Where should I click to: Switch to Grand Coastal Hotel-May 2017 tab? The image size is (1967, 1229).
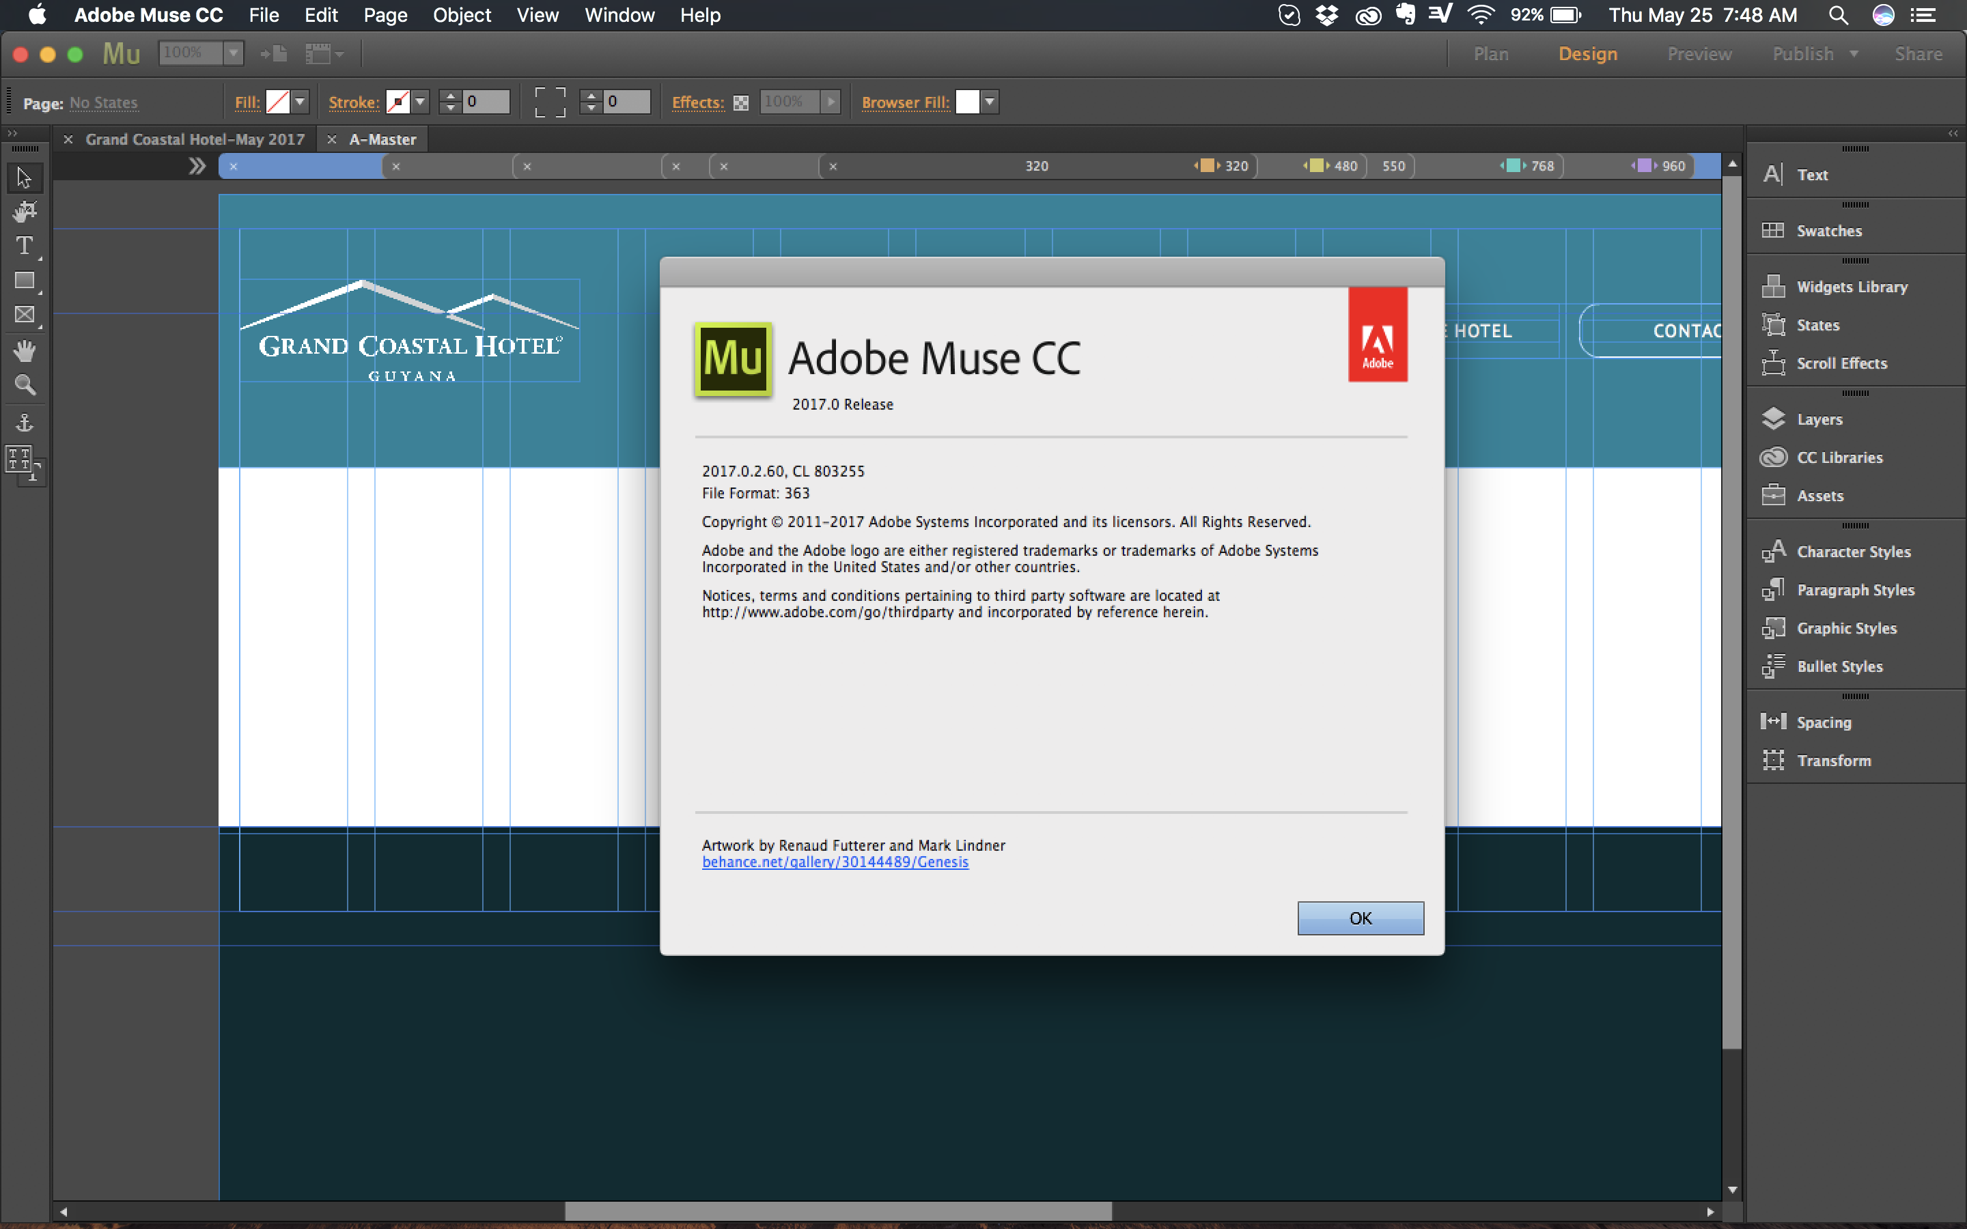[x=195, y=140]
